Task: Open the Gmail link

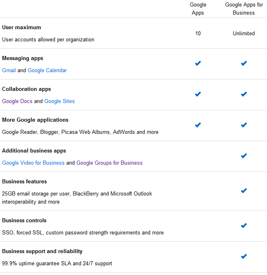Action: [9, 70]
